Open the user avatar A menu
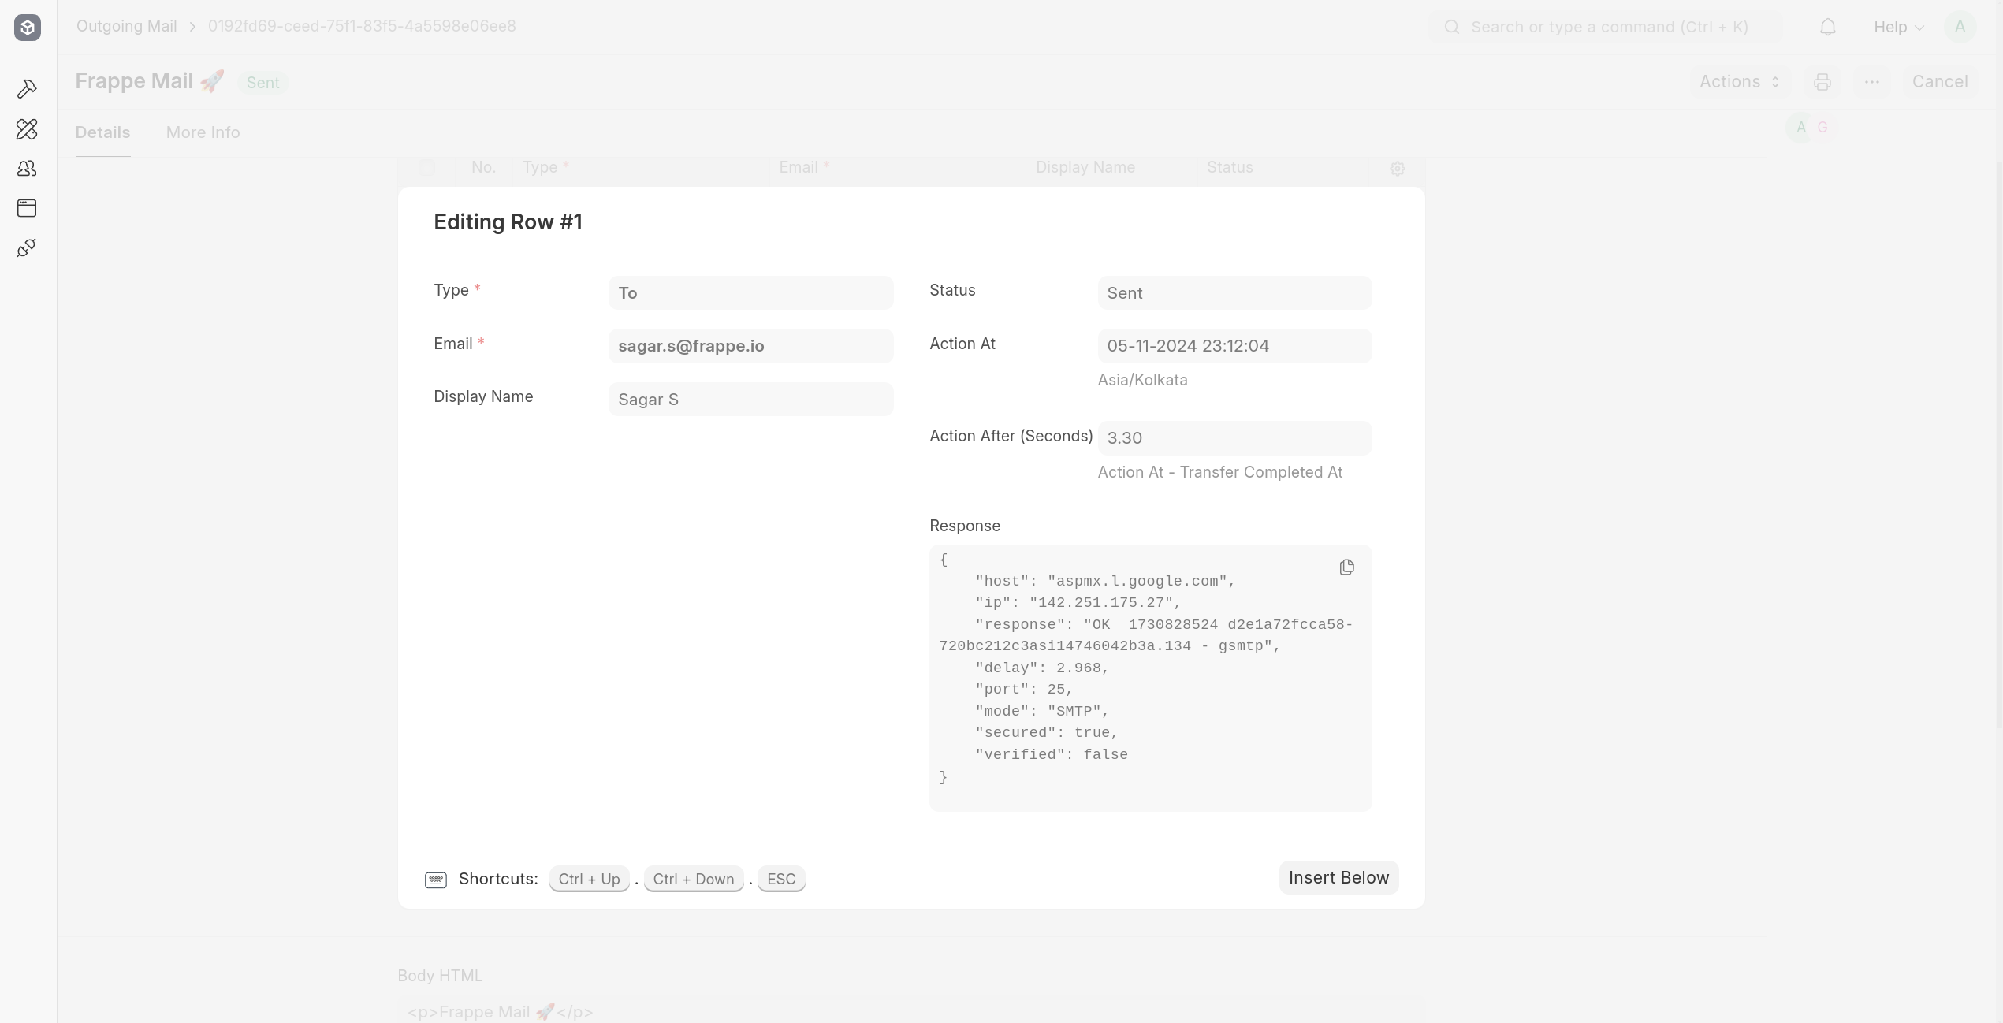The width and height of the screenshot is (2003, 1023). coord(1960,27)
